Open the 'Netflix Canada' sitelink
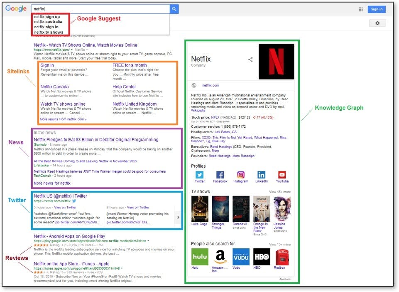The height and width of the screenshot is (292, 399). [54, 87]
